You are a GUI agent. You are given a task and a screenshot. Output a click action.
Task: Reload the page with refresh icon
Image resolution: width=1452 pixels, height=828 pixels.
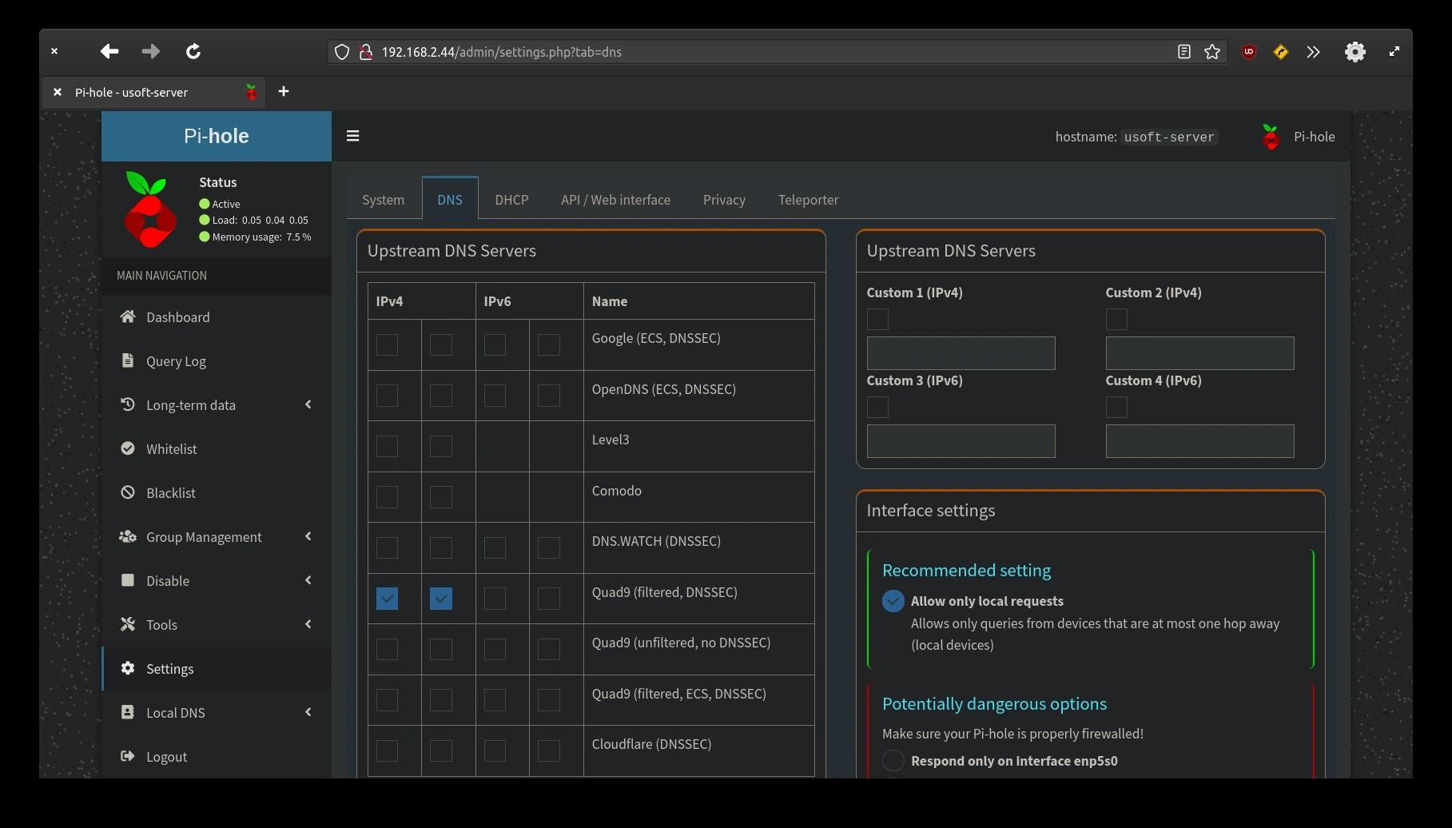(193, 51)
